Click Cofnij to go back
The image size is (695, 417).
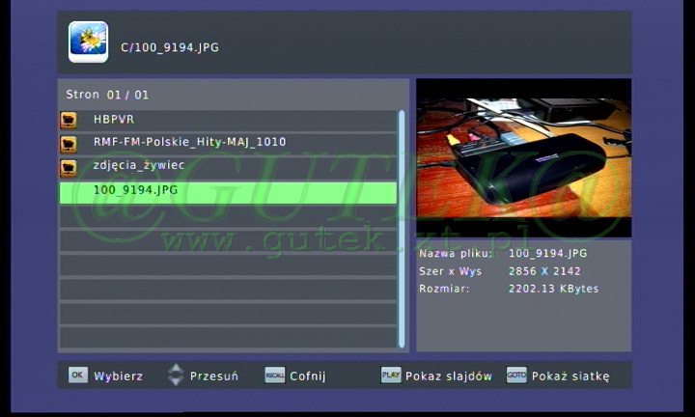tap(308, 375)
